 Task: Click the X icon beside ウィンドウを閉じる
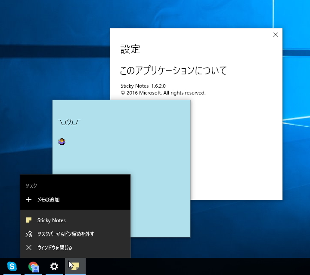[29, 247]
